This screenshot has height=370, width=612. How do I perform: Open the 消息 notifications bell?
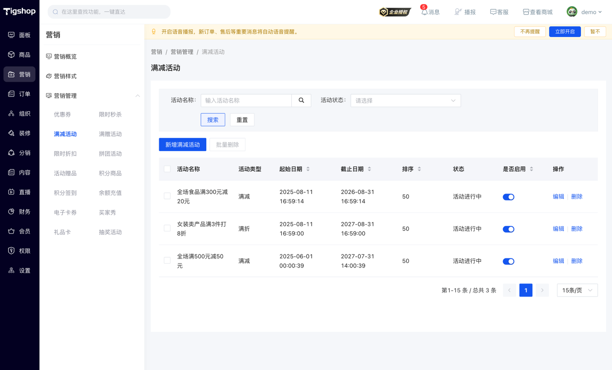point(424,12)
